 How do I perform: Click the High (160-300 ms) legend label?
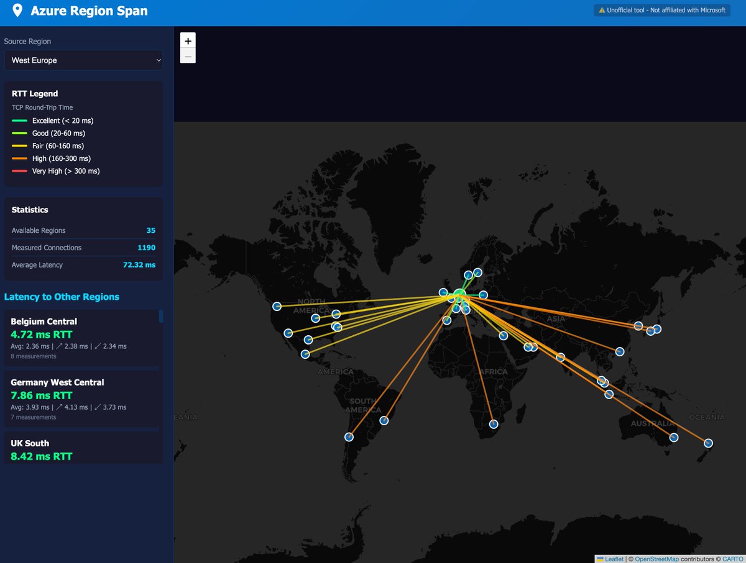[62, 158]
